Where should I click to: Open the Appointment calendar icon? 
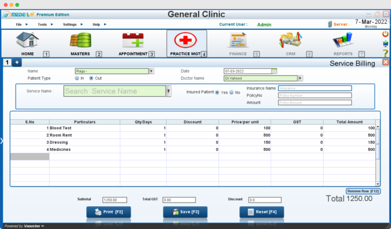coord(133,41)
